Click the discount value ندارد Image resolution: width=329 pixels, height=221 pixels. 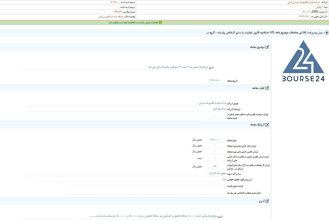click(224, 179)
